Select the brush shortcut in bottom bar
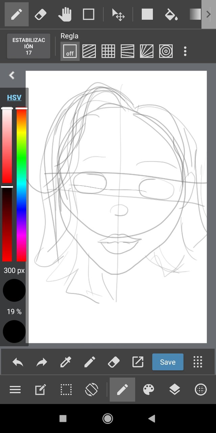Screen dimensions: 216x433 (x=89, y=362)
